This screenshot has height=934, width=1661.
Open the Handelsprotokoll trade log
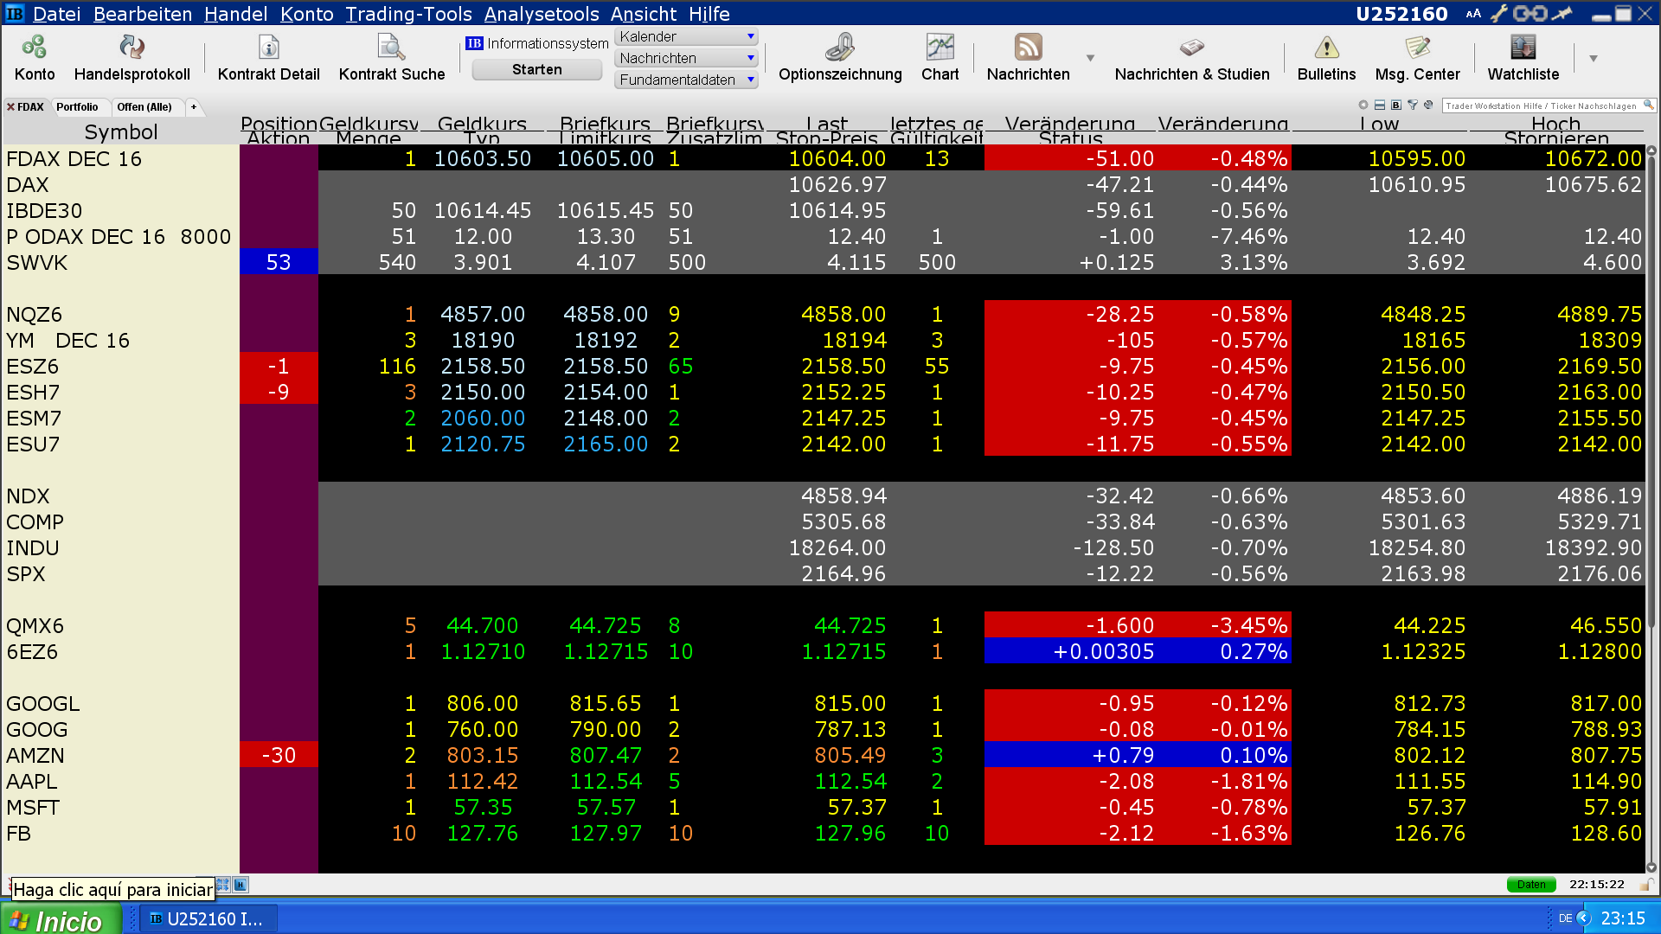[x=131, y=48]
